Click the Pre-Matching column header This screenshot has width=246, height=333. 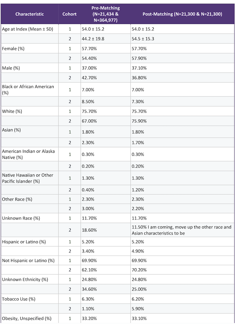106,14
